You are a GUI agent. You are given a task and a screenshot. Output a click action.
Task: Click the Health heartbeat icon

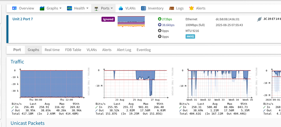[x=70, y=8]
